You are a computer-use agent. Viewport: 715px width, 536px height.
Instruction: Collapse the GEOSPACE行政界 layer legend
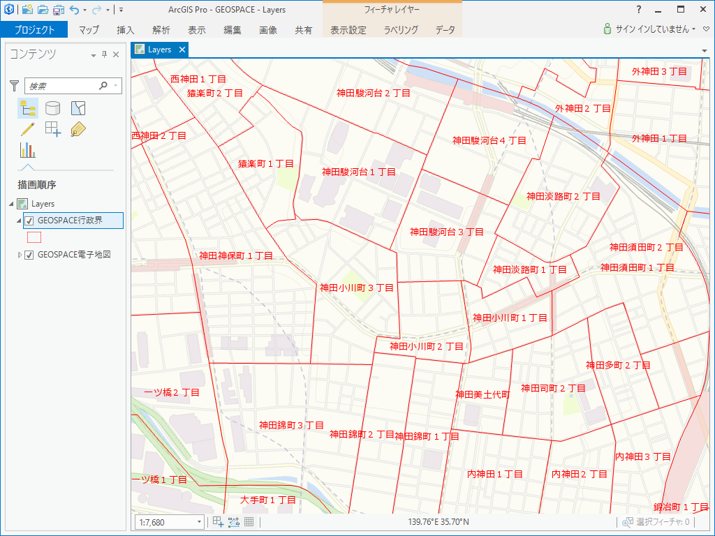tap(19, 221)
